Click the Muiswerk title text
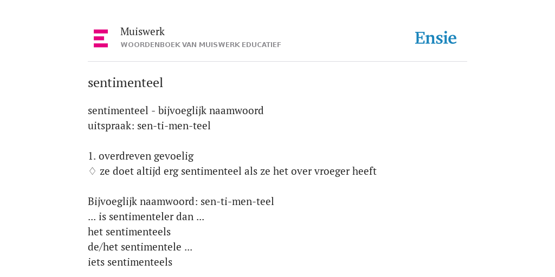 click(143, 32)
